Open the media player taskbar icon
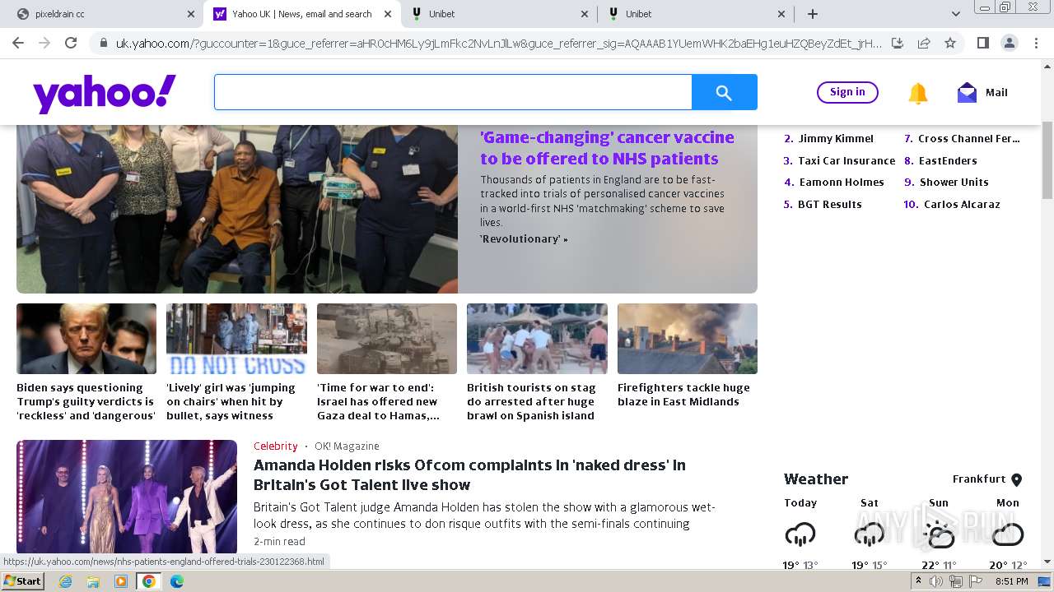The image size is (1054, 592). point(121,581)
